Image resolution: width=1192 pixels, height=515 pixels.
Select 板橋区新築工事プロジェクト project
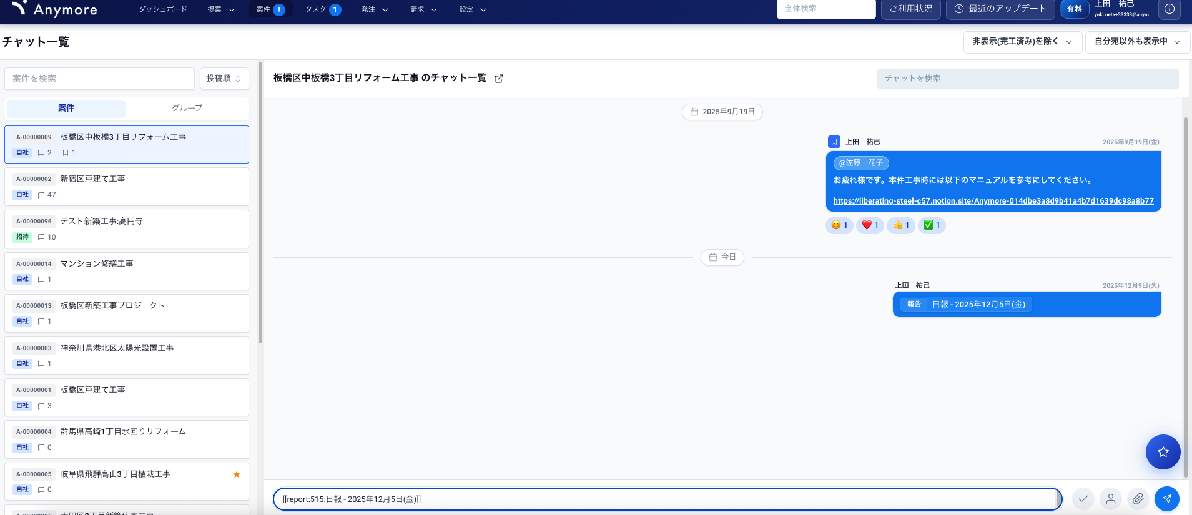[127, 313]
